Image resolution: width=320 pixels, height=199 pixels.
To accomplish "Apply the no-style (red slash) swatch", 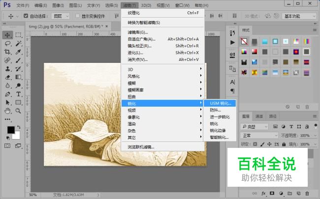I will pos(244,41).
